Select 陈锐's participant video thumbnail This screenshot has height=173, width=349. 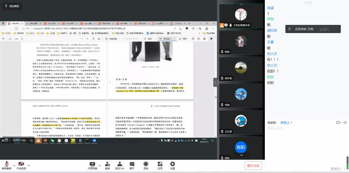click(x=241, y=42)
